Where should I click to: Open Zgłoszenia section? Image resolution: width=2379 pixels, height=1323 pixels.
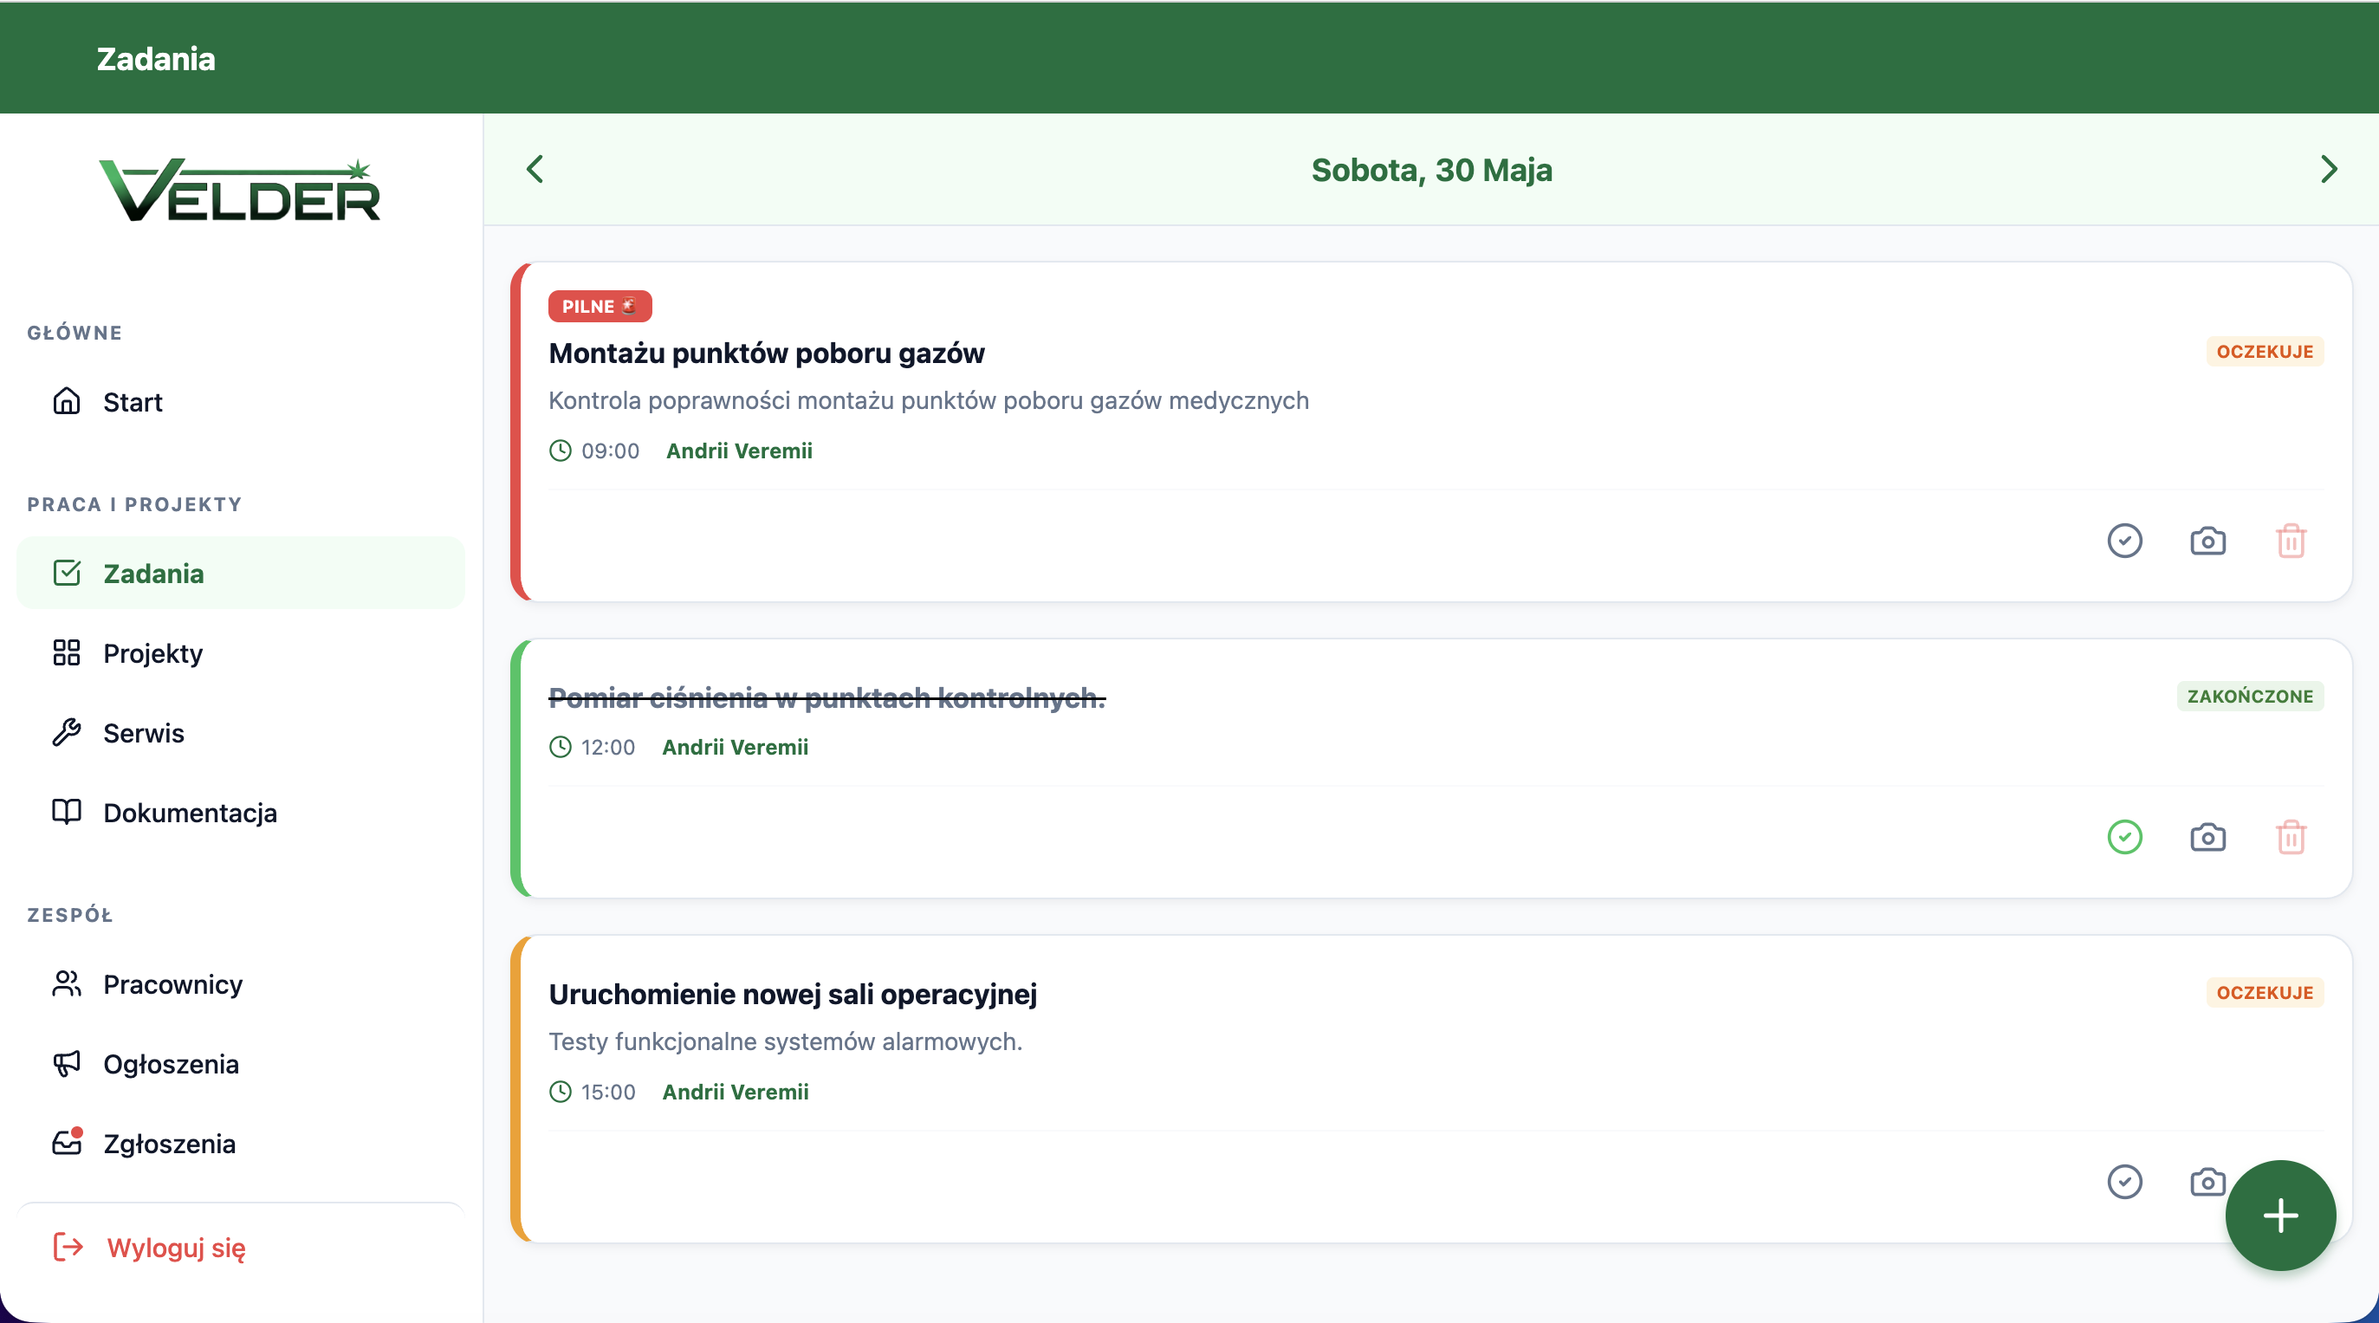(240, 1144)
